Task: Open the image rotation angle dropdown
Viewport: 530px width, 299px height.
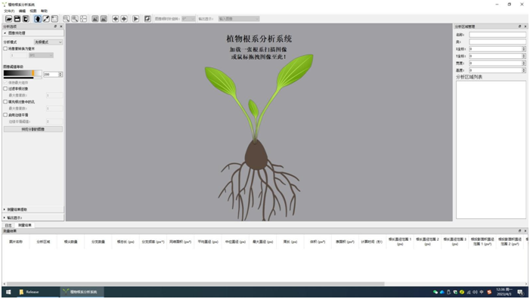Action: tap(188, 19)
